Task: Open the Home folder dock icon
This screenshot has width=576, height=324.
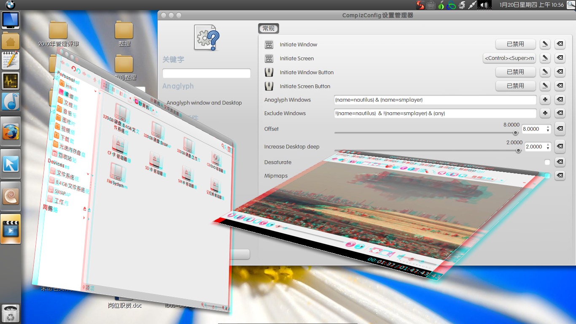Action: point(11,40)
